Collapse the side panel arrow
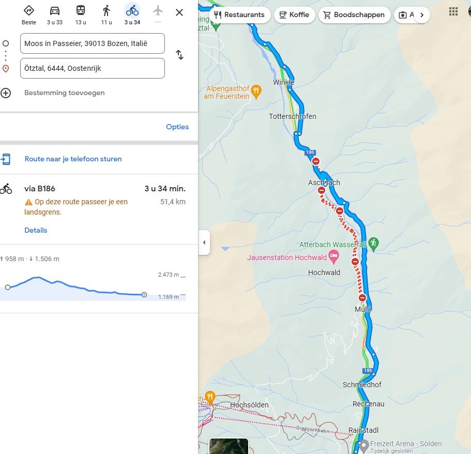 click(204, 243)
